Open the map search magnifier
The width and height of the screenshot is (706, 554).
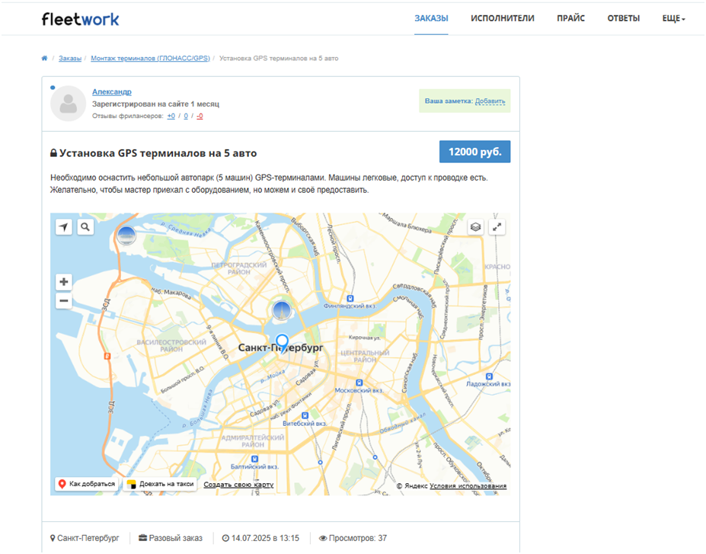pyautogui.click(x=85, y=227)
